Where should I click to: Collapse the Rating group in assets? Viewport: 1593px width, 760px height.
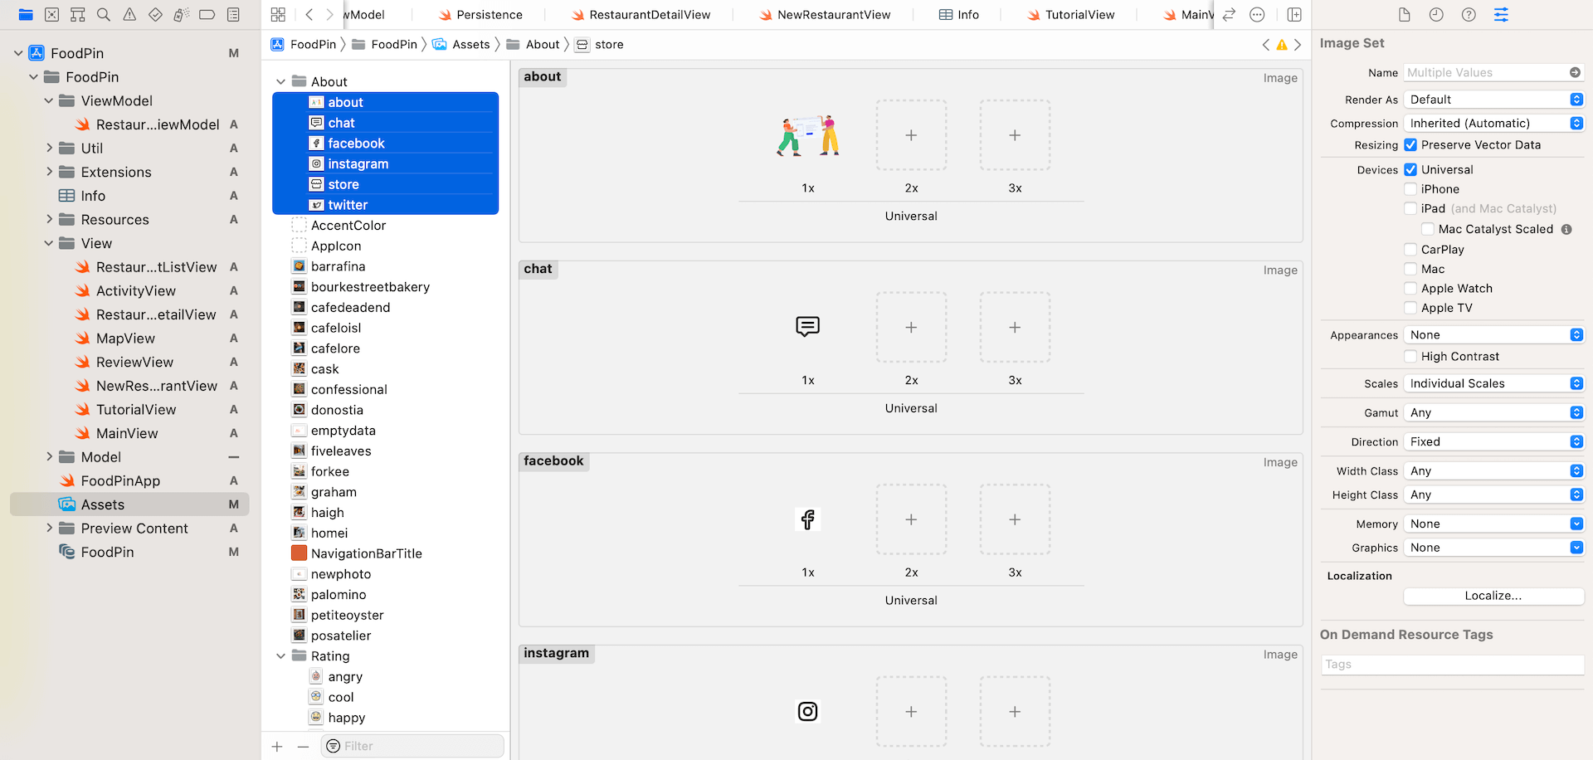280,655
